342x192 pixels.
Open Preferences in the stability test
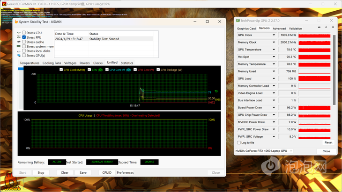125,172
